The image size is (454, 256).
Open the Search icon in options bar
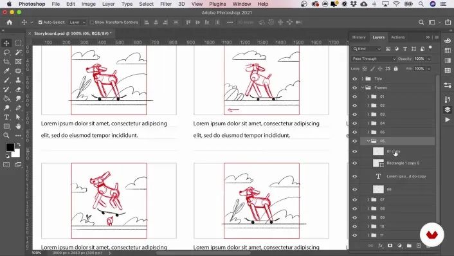(421, 23)
